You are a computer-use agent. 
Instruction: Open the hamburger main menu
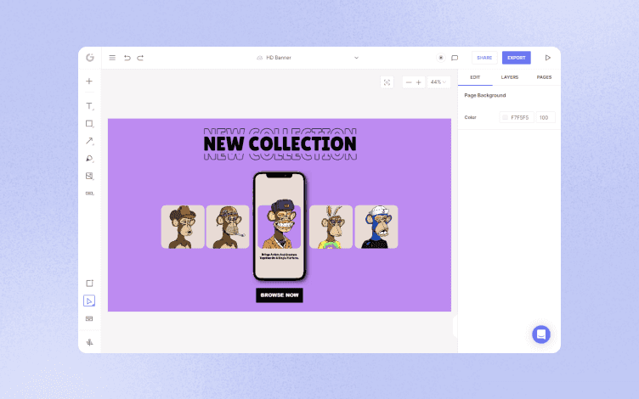point(112,58)
